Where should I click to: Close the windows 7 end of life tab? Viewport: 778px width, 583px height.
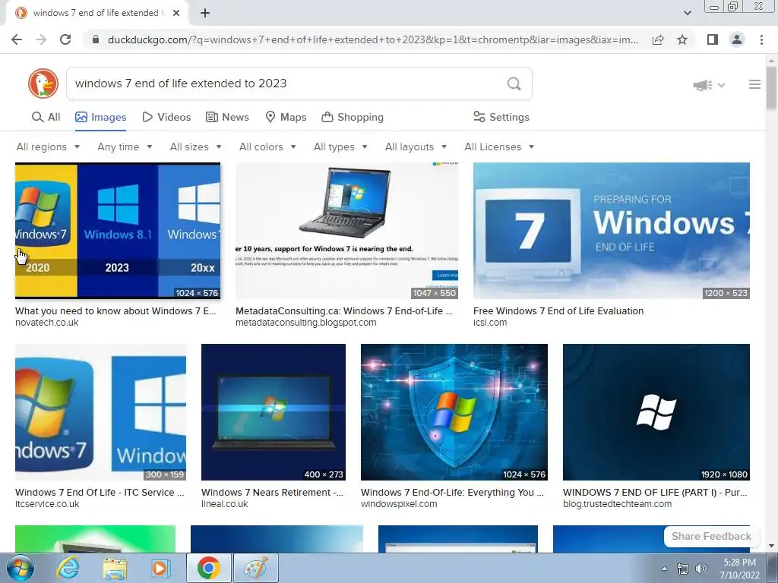176,13
